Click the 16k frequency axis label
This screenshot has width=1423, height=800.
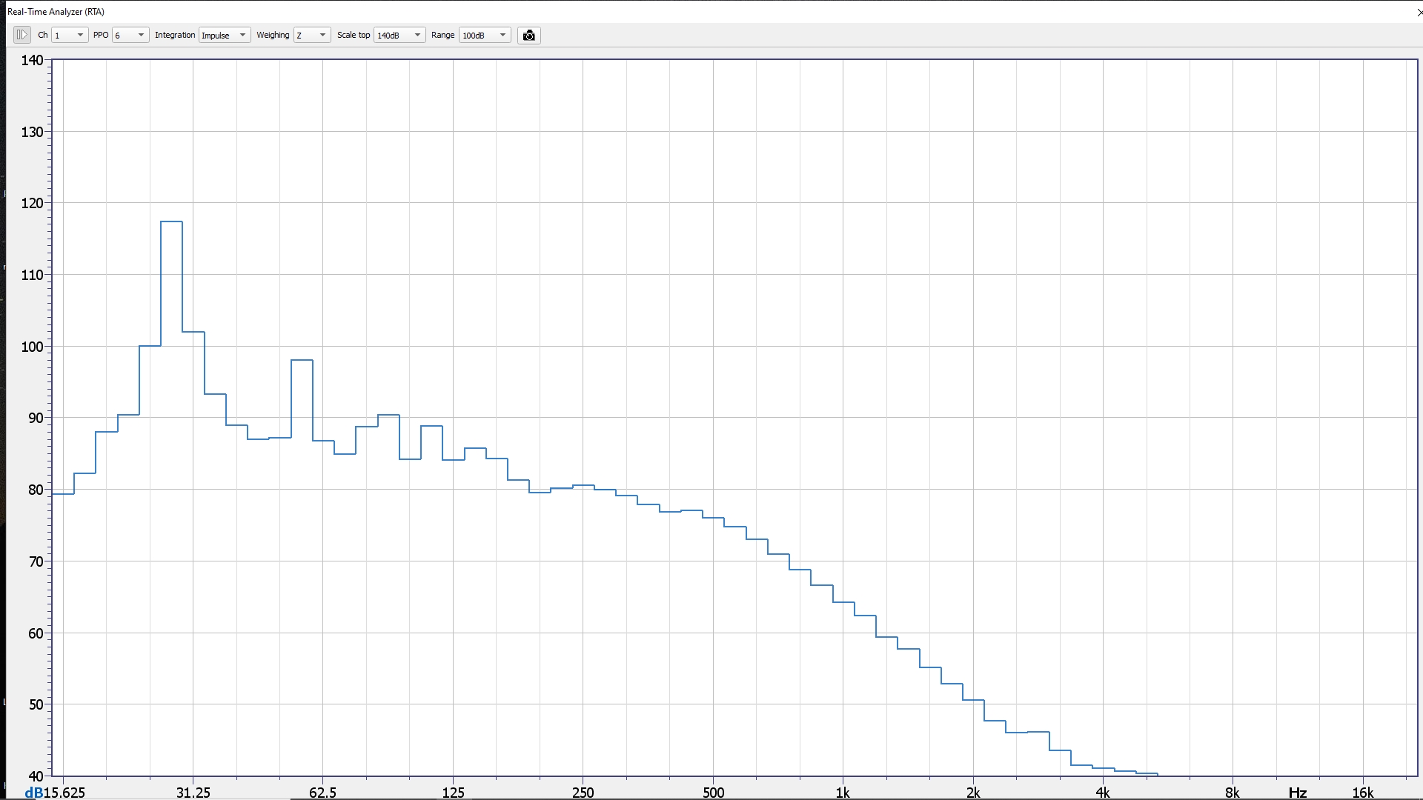click(x=1362, y=793)
